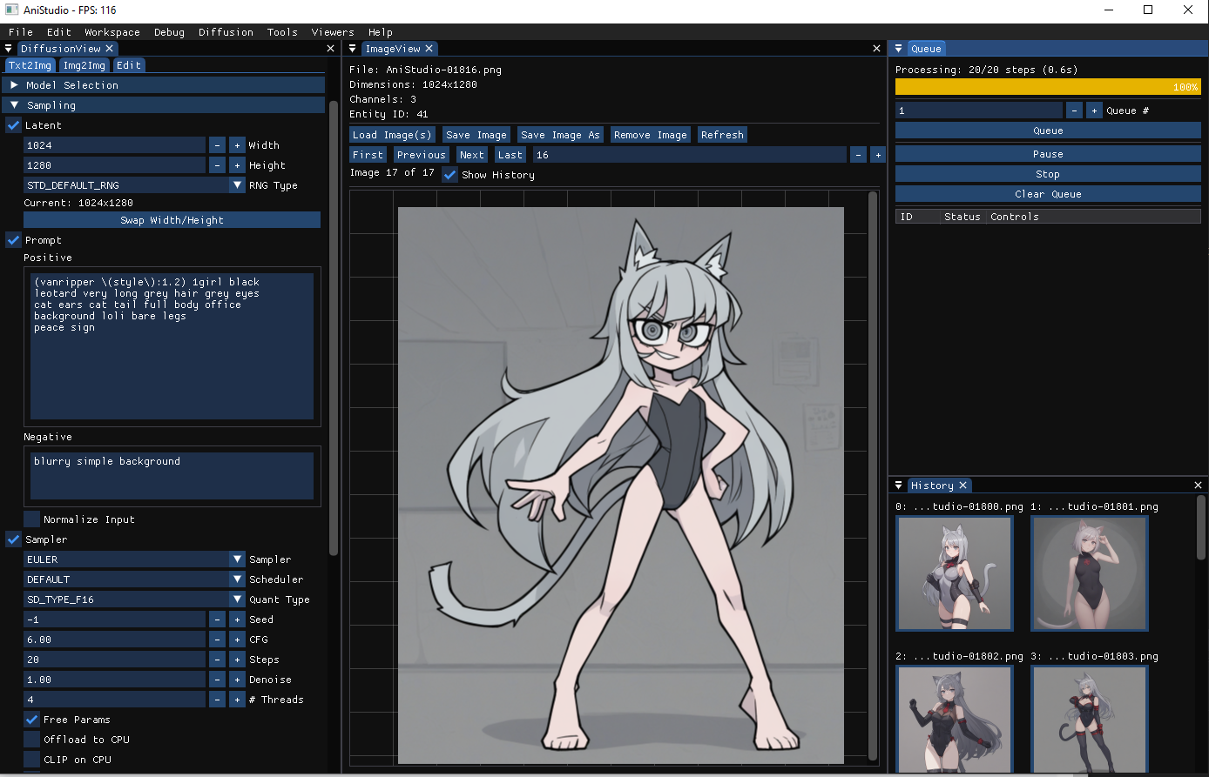
Task: Collapse the Sampling section
Action: (x=164, y=105)
